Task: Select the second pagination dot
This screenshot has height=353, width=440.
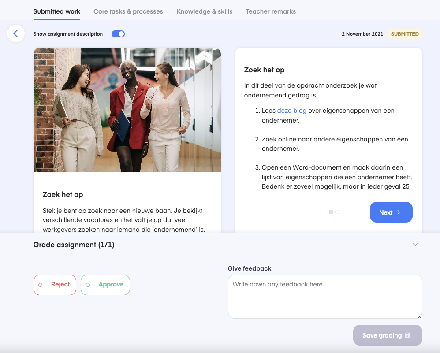Action: [337, 212]
